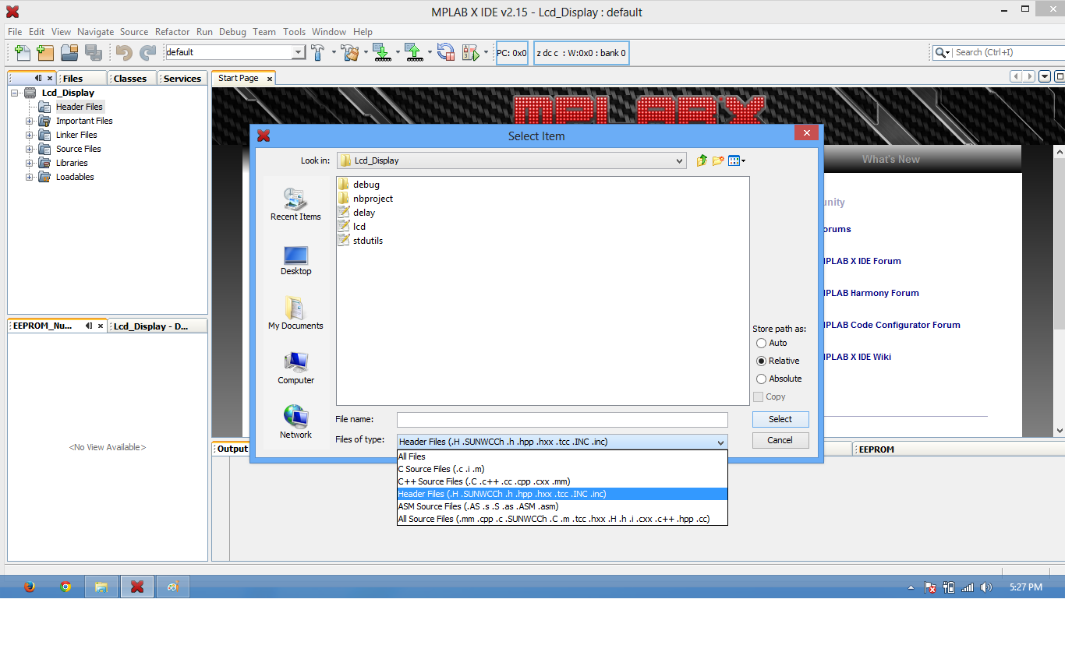Click the Clean and Build hammer-with-broom icon
The width and height of the screenshot is (1065, 659).
tap(351, 52)
